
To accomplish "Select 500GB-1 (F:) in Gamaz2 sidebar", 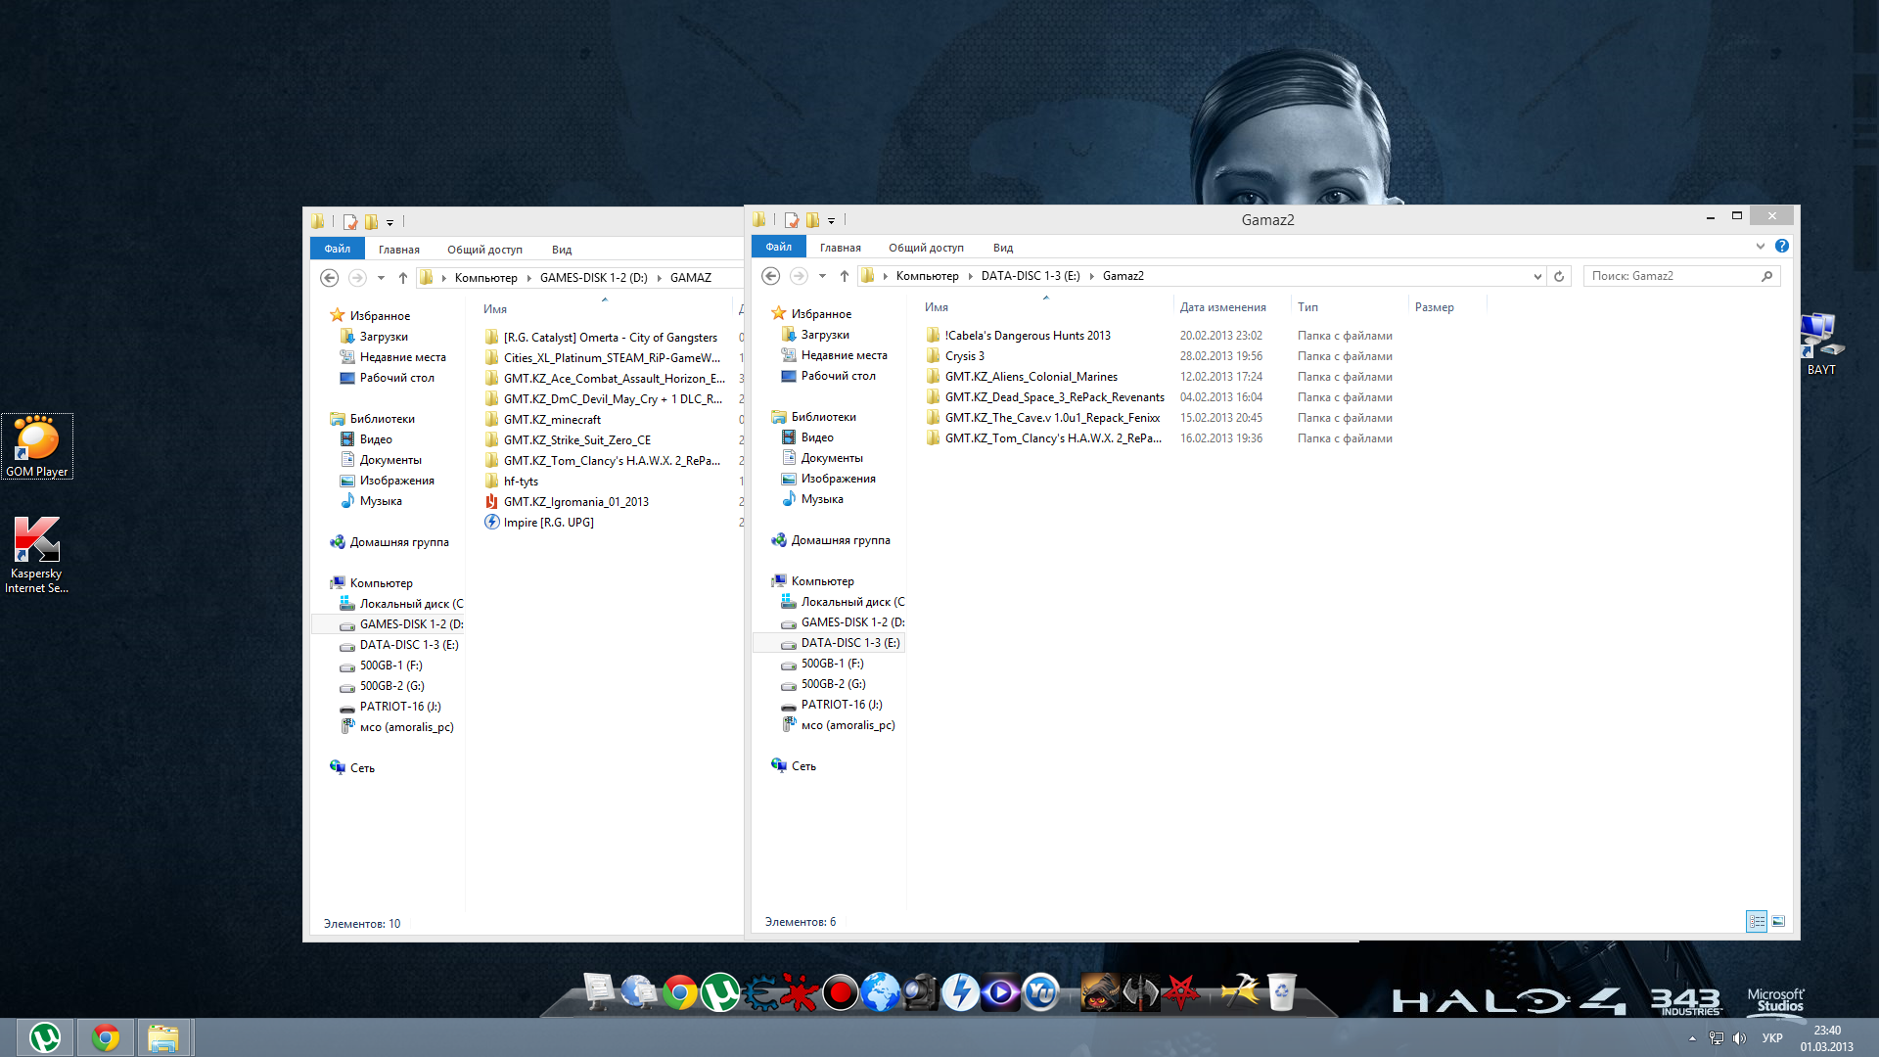I will pyautogui.click(x=833, y=664).
